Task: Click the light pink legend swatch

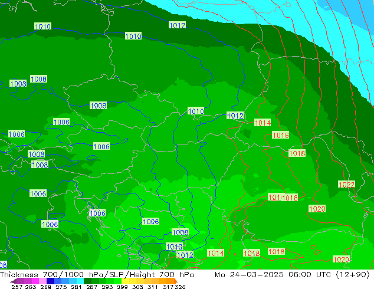Action: pyautogui.click(x=42, y=281)
